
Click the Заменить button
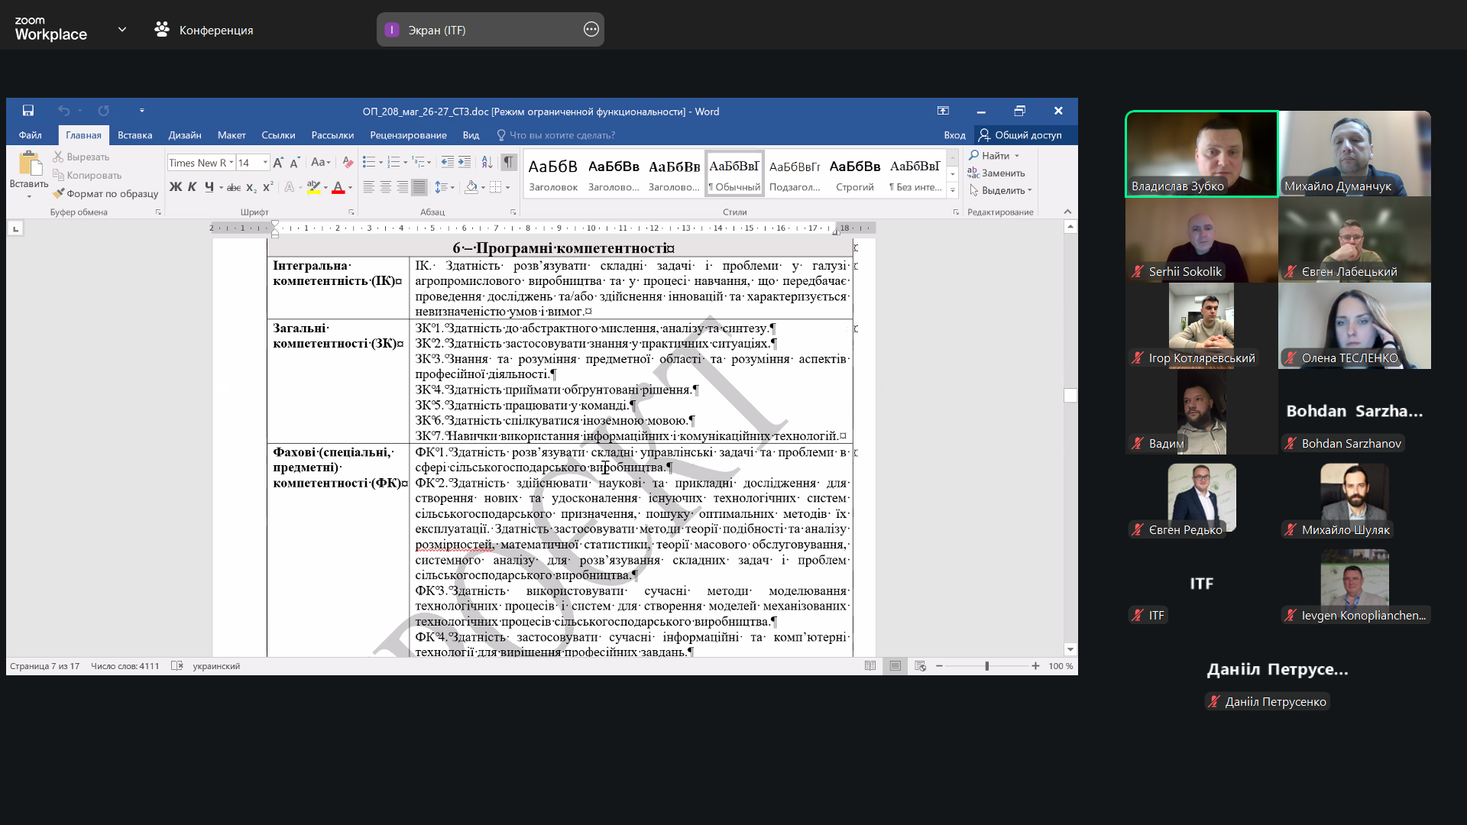point(996,173)
